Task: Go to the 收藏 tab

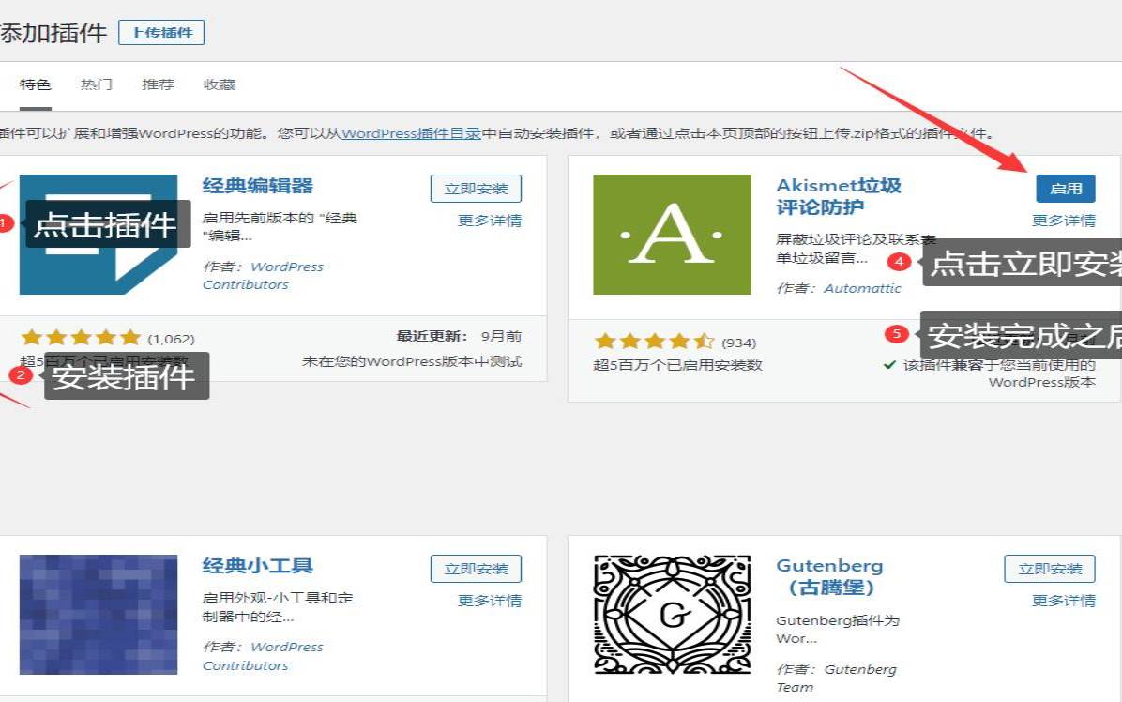Action: pyautogui.click(x=220, y=85)
